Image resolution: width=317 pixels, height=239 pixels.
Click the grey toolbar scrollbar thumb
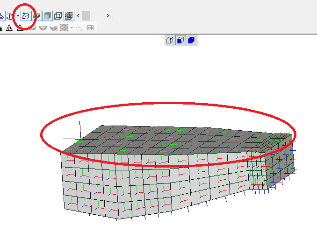pyautogui.click(x=86, y=16)
